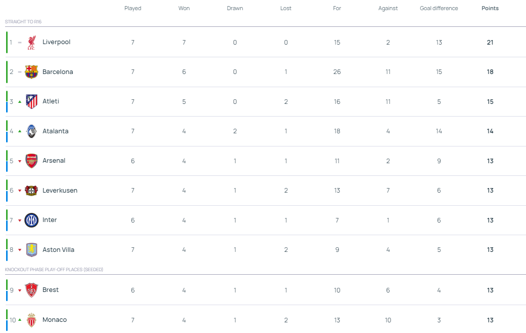This screenshot has width=526, height=333.
Task: Sort table by Points column
Action: click(490, 9)
